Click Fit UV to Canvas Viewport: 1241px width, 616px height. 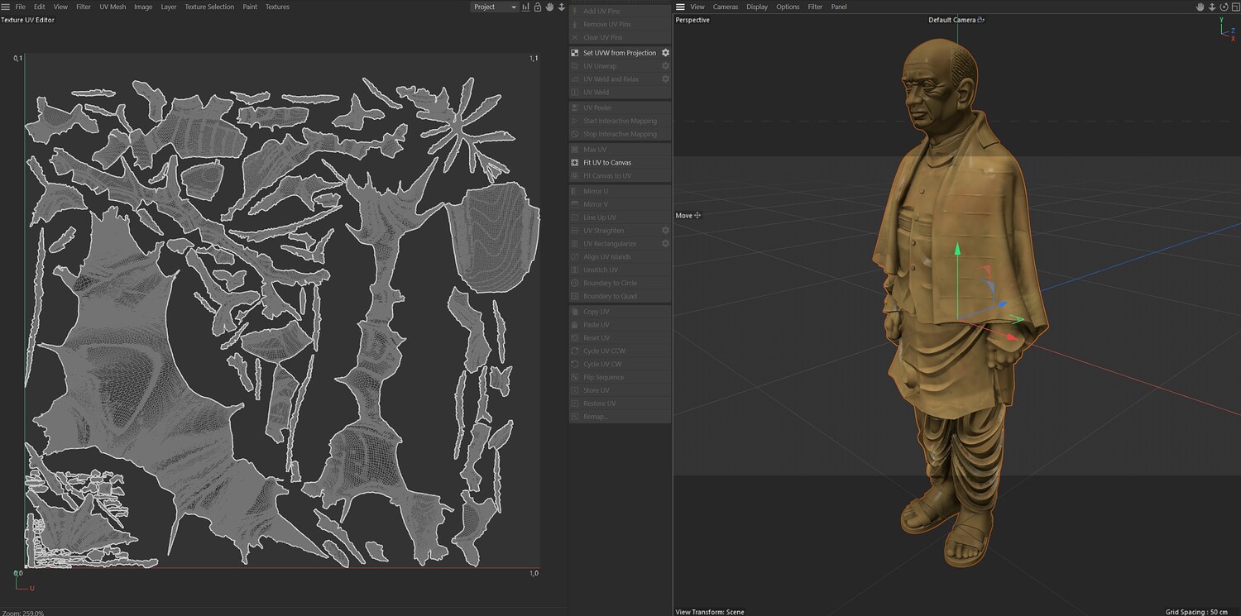point(606,163)
